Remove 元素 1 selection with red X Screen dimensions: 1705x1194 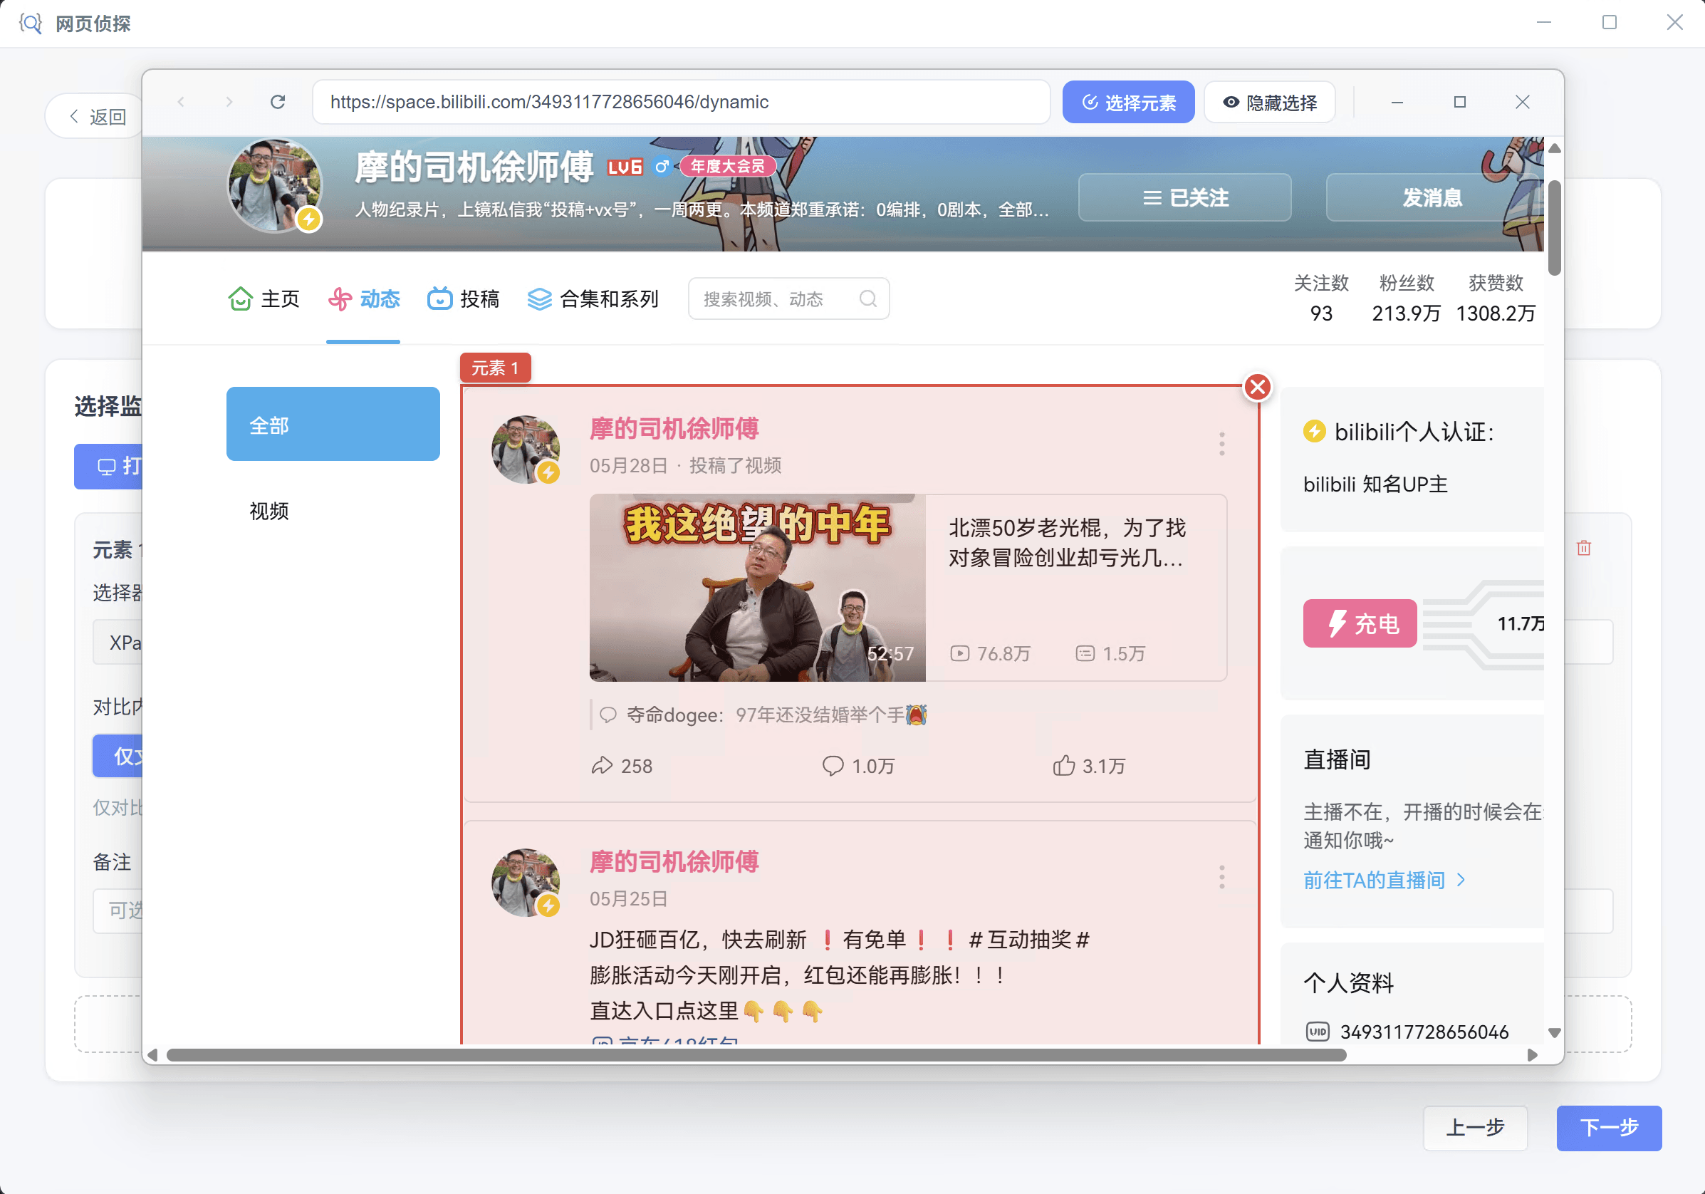pos(1257,386)
